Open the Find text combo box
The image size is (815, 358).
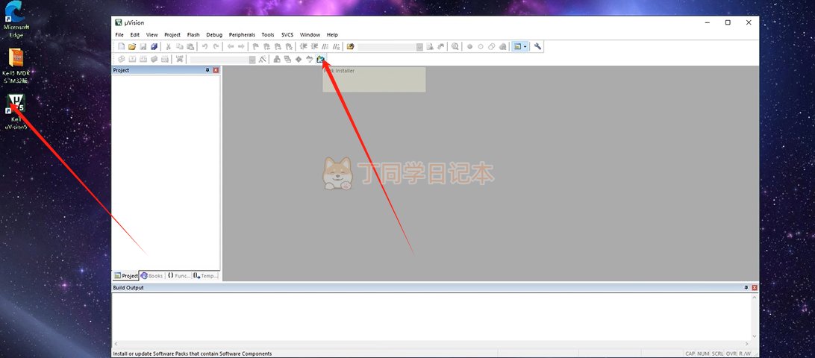(x=390, y=46)
